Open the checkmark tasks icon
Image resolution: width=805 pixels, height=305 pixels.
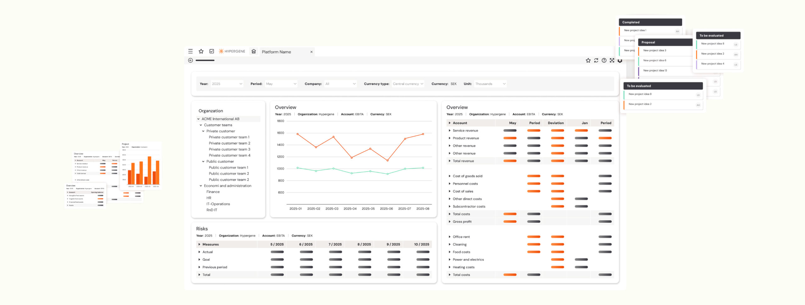212,51
